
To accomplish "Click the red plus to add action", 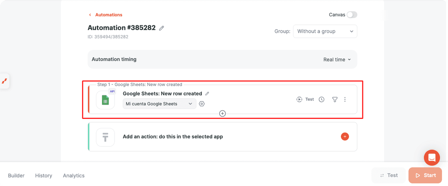I will [345, 137].
